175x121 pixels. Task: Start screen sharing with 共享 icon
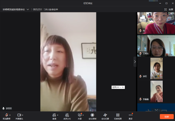pos(80,115)
